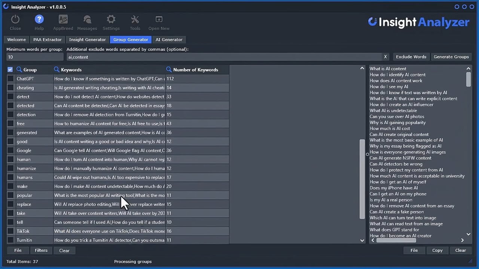This screenshot has height=269, width=479.
Task: Click the right File button under keyword list
Action: pyautogui.click(x=414, y=250)
